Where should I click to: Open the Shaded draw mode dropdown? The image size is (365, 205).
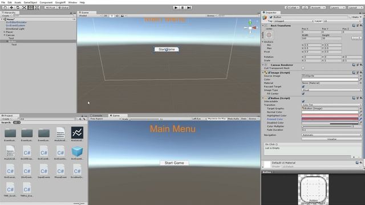tap(90, 16)
